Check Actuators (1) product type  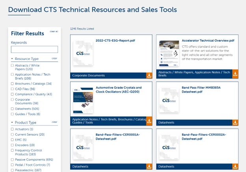(12, 129)
